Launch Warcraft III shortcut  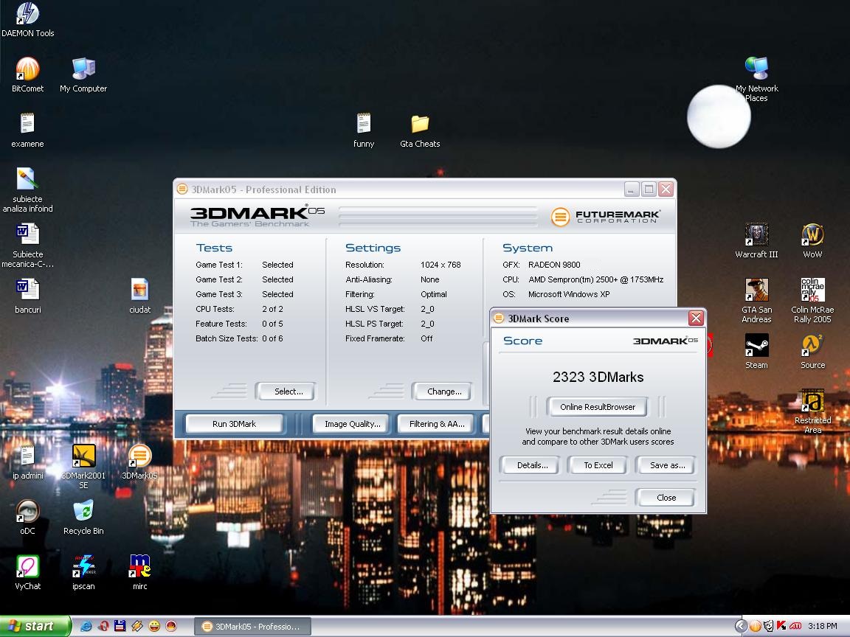[x=757, y=241]
